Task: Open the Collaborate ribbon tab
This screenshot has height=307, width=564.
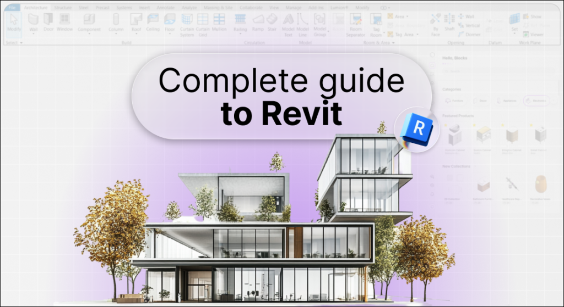Action: pos(251,8)
